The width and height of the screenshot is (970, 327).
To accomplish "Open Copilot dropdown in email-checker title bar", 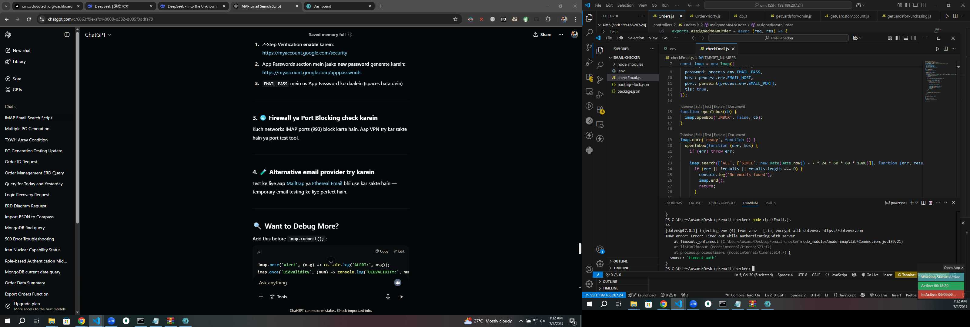I will 858,38.
